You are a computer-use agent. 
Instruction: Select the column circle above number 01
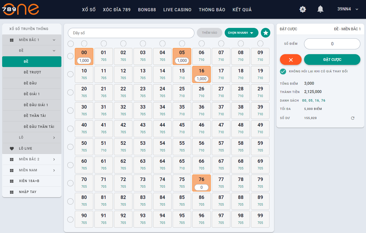pos(104,43)
